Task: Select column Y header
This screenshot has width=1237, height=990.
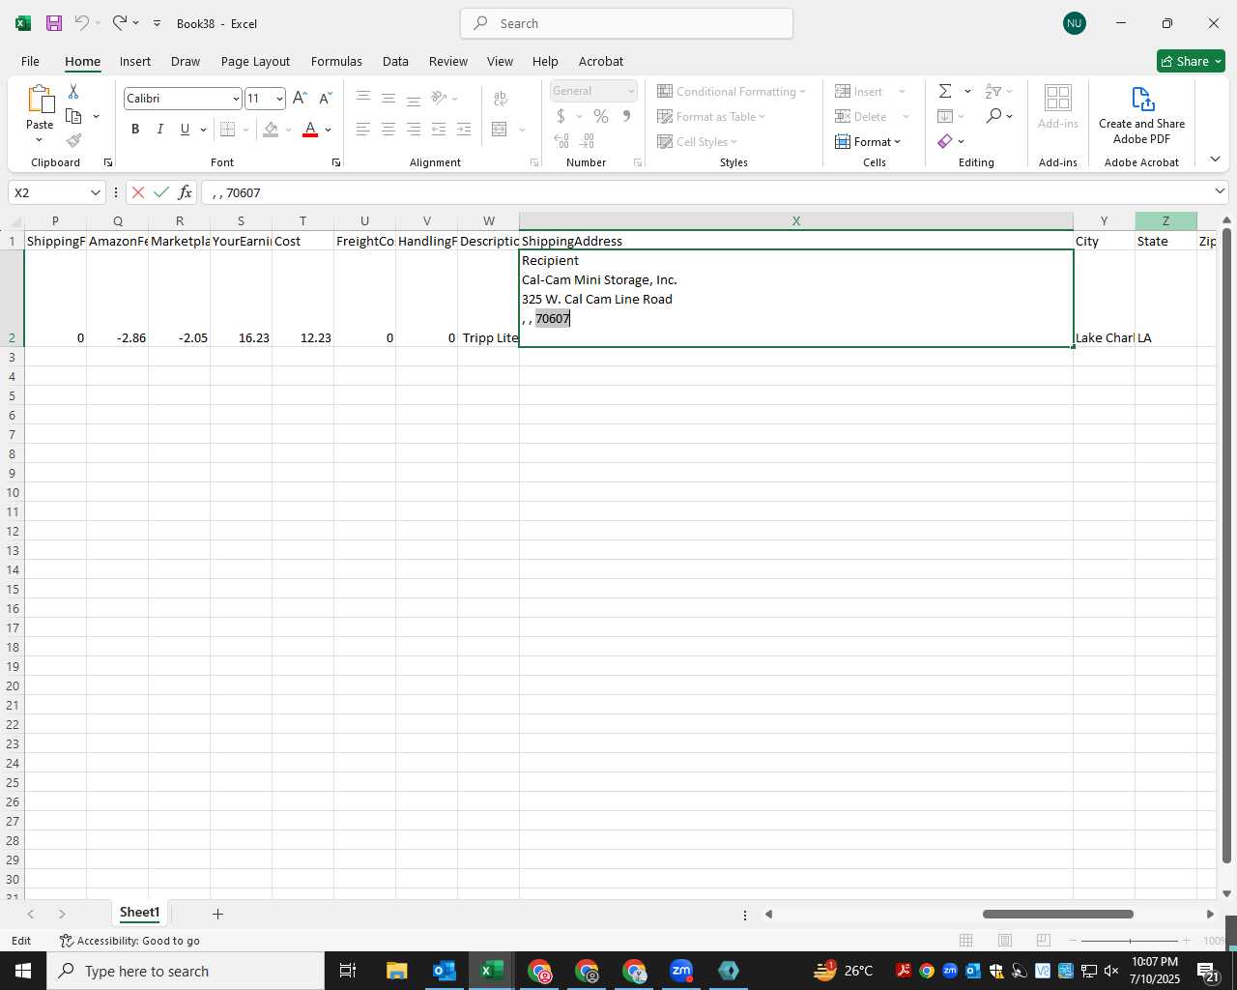Action: point(1104,221)
